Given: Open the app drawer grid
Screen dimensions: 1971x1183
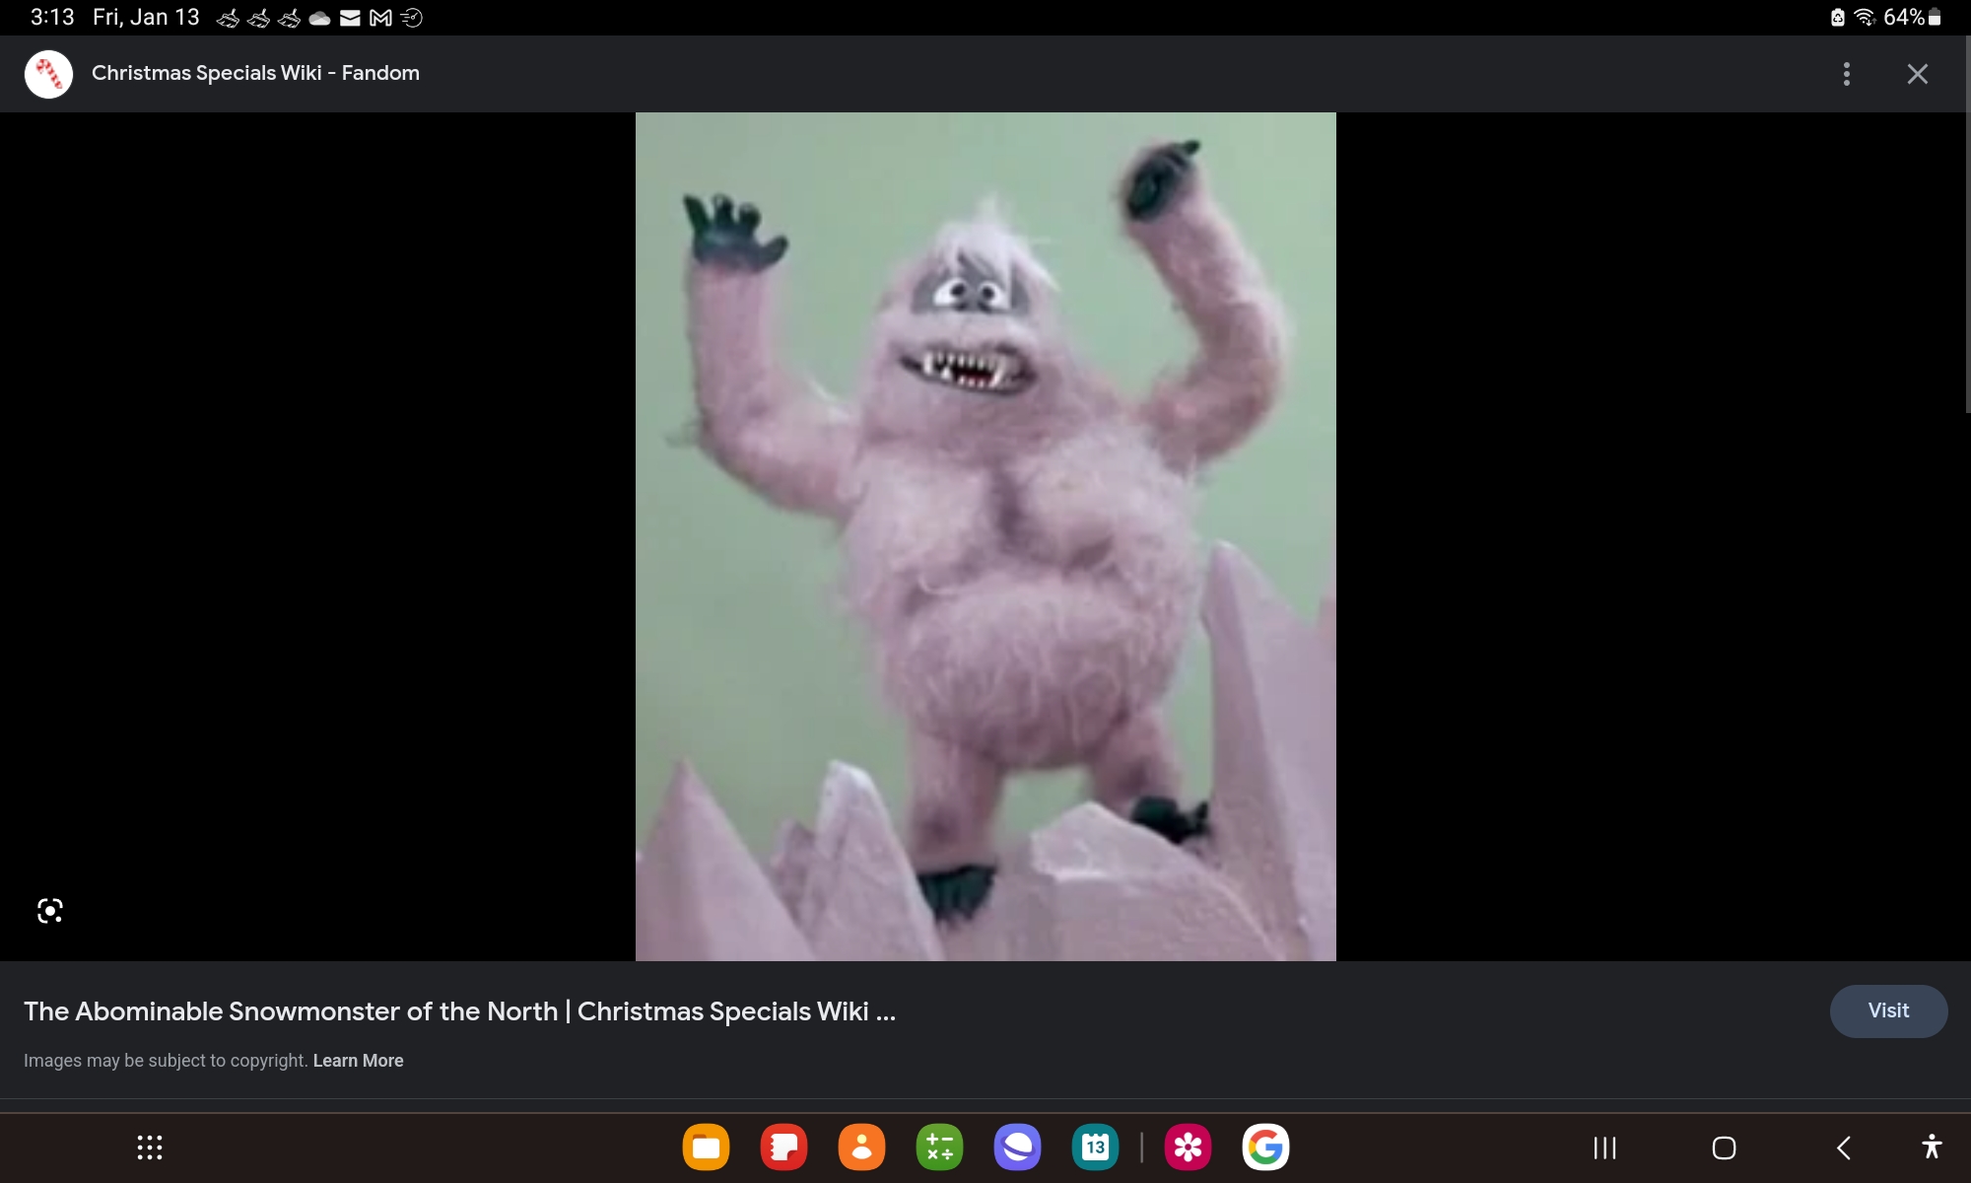Looking at the screenshot, I should click(150, 1148).
